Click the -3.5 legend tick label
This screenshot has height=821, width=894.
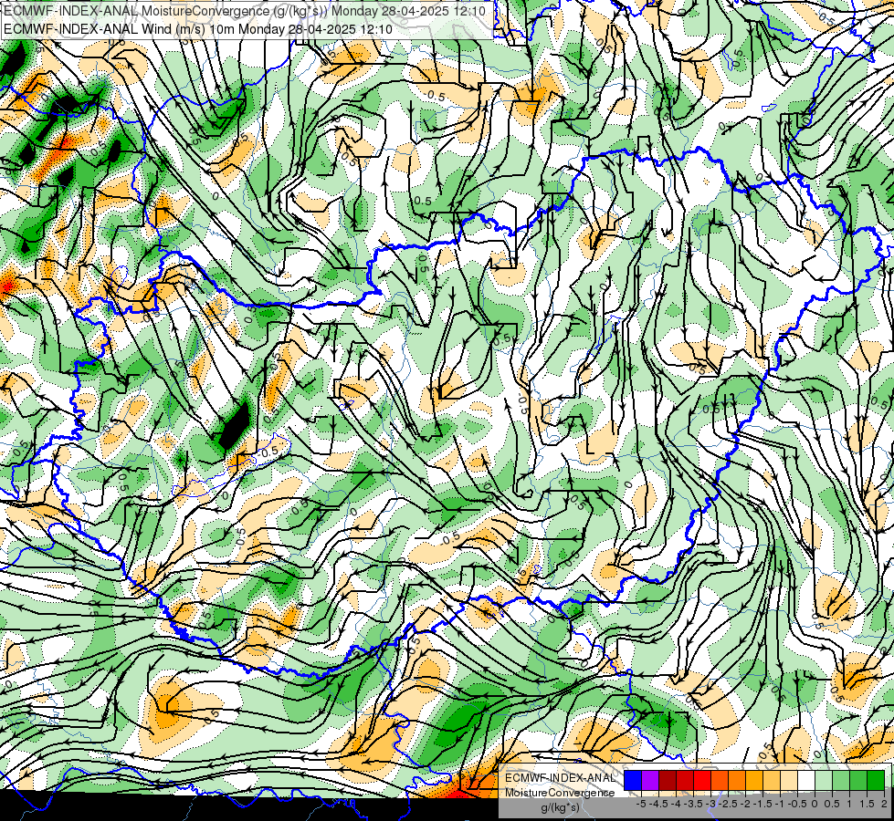click(x=694, y=804)
